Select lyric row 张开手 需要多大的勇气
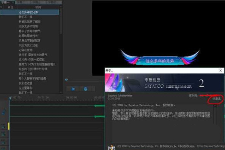This screenshot has width=225, height=150. tap(30, 55)
